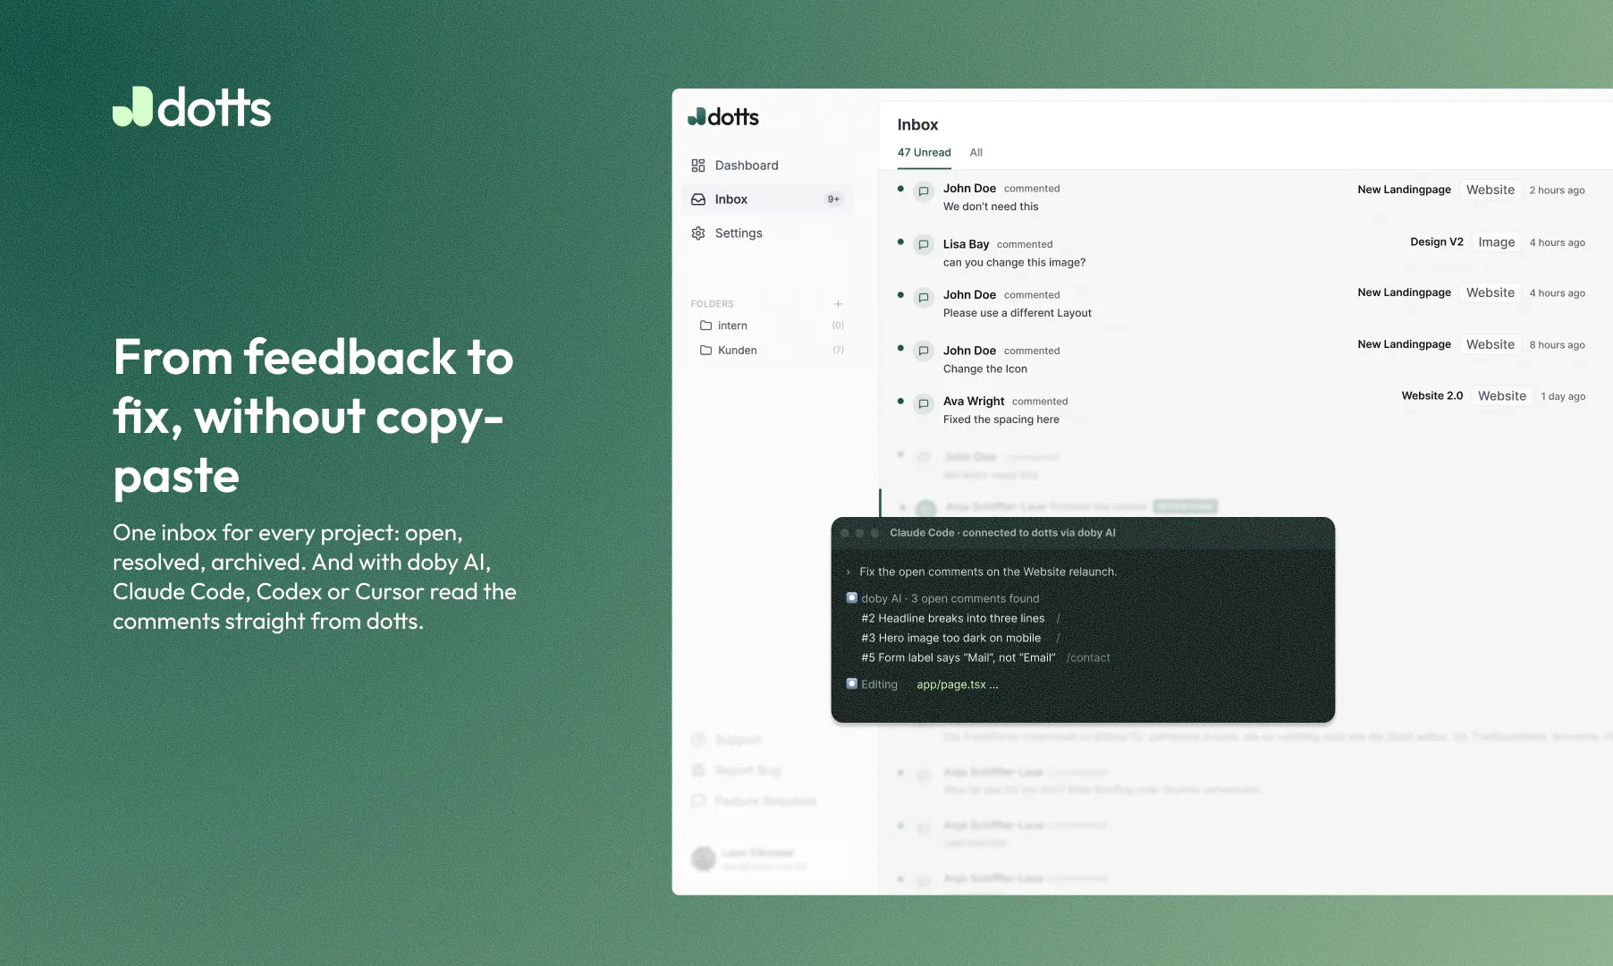The image size is (1613, 966).
Task: Click the 9+ unread badge on Inbox
Action: coord(833,199)
